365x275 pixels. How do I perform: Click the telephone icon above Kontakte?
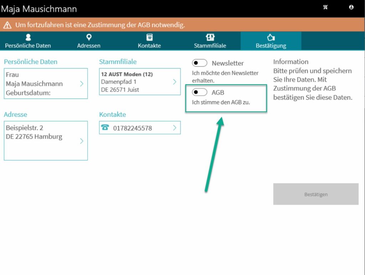pyautogui.click(x=149, y=37)
